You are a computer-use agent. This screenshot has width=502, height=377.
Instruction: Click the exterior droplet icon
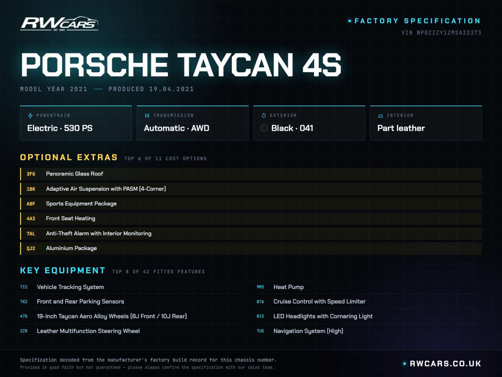click(264, 115)
